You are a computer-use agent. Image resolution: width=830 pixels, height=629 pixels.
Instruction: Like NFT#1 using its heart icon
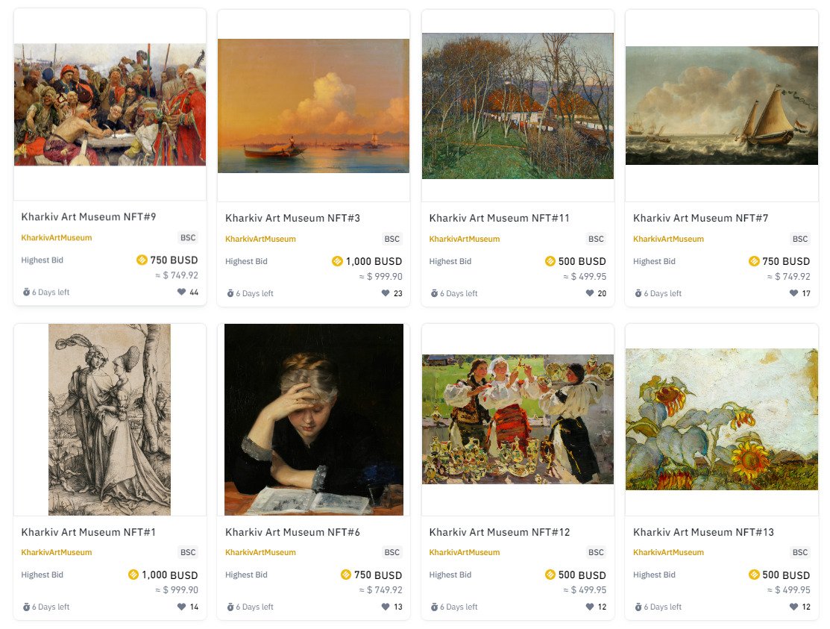click(181, 607)
